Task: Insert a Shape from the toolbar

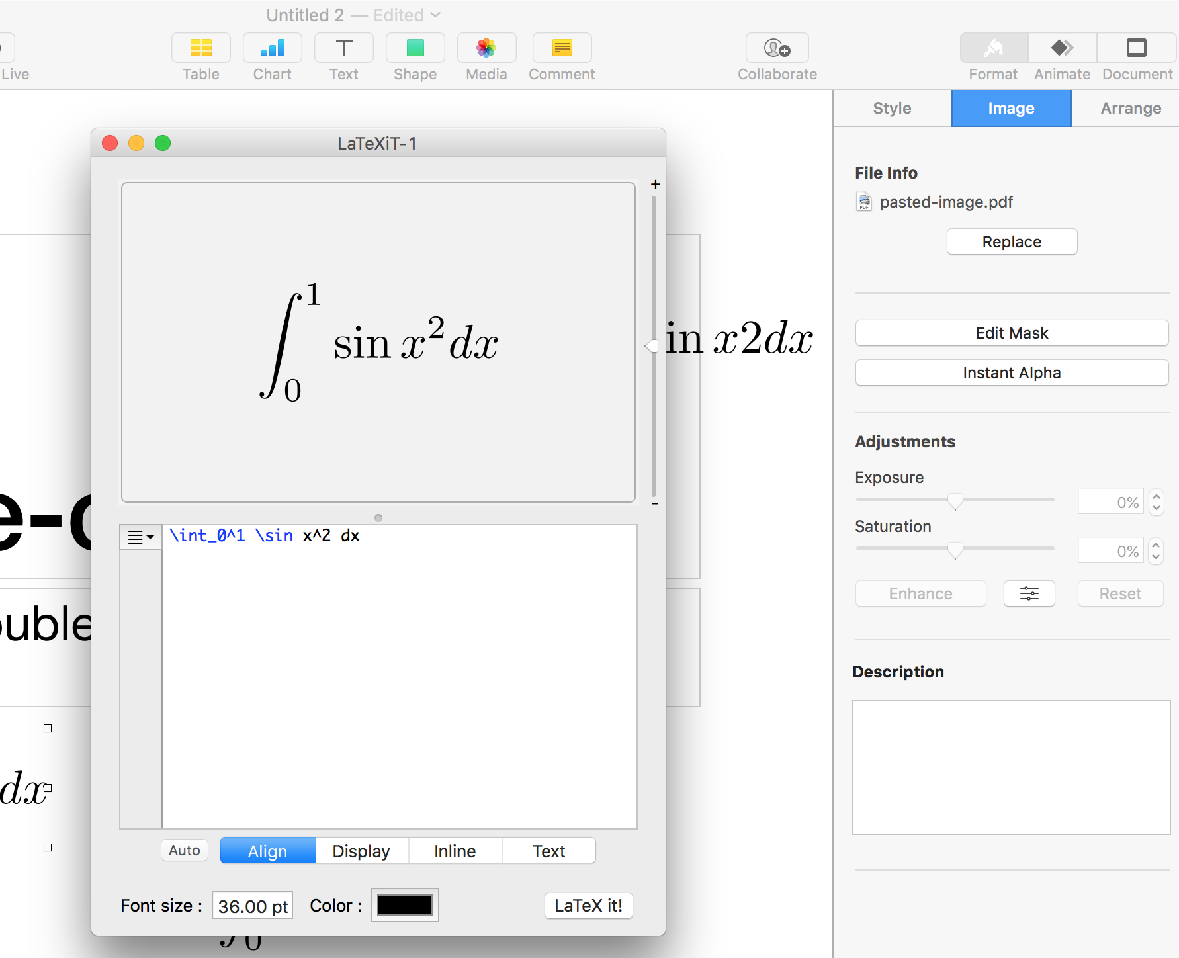Action: [x=415, y=48]
